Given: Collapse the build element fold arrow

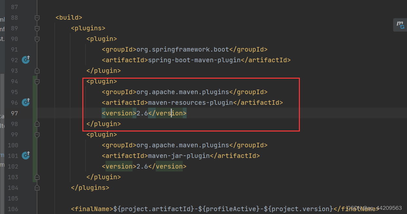Looking at the screenshot, I should 37,17.
